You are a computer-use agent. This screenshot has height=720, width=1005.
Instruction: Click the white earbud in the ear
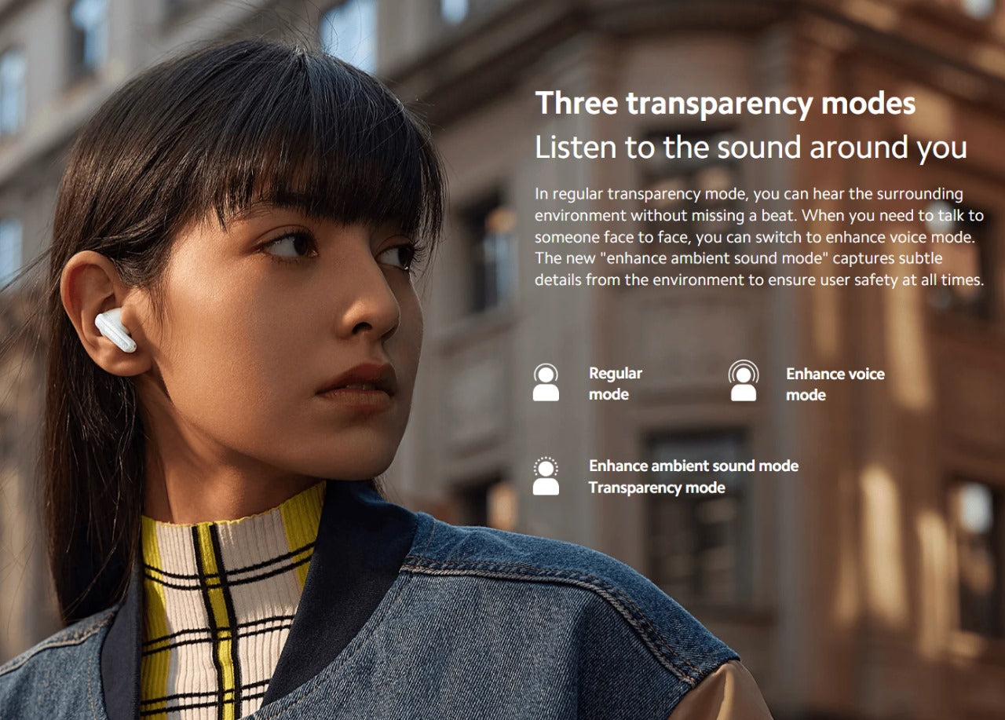[x=116, y=329]
